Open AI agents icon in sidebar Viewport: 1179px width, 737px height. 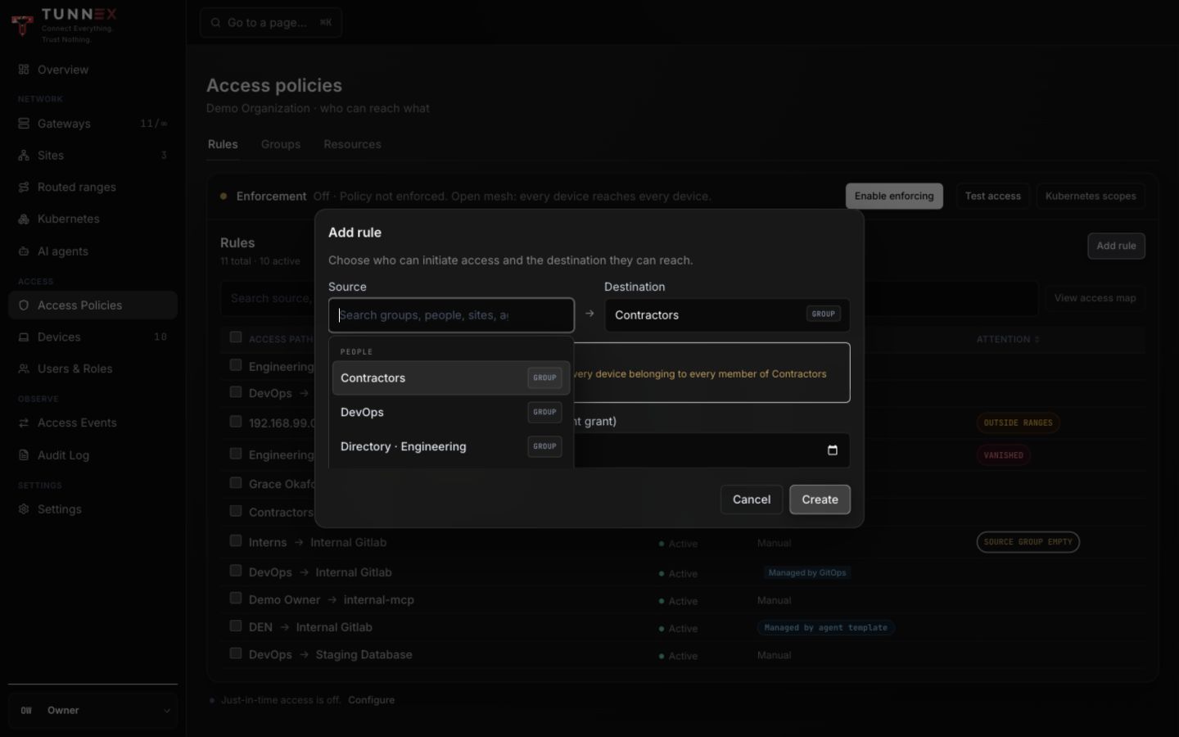click(x=24, y=251)
